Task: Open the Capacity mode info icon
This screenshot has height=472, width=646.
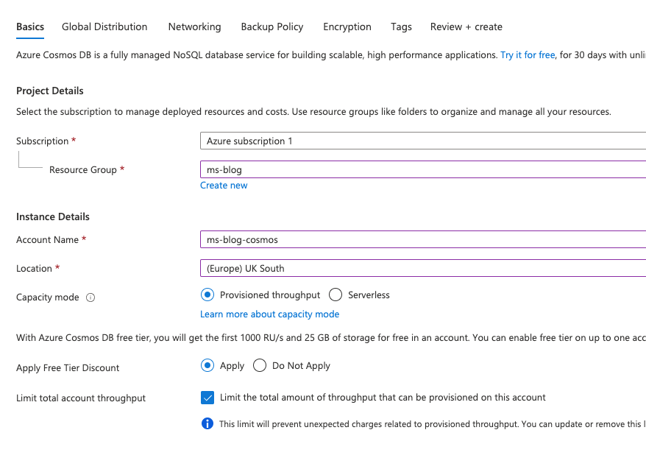Action: coord(90,297)
